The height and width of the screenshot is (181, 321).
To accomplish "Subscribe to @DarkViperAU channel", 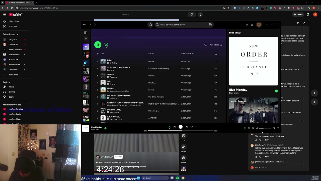I will click(118, 157).
